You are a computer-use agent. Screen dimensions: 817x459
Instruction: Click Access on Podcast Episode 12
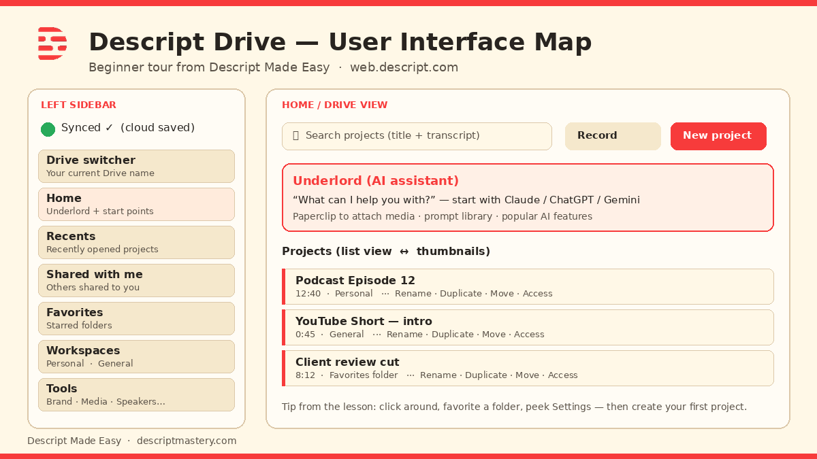(x=538, y=294)
